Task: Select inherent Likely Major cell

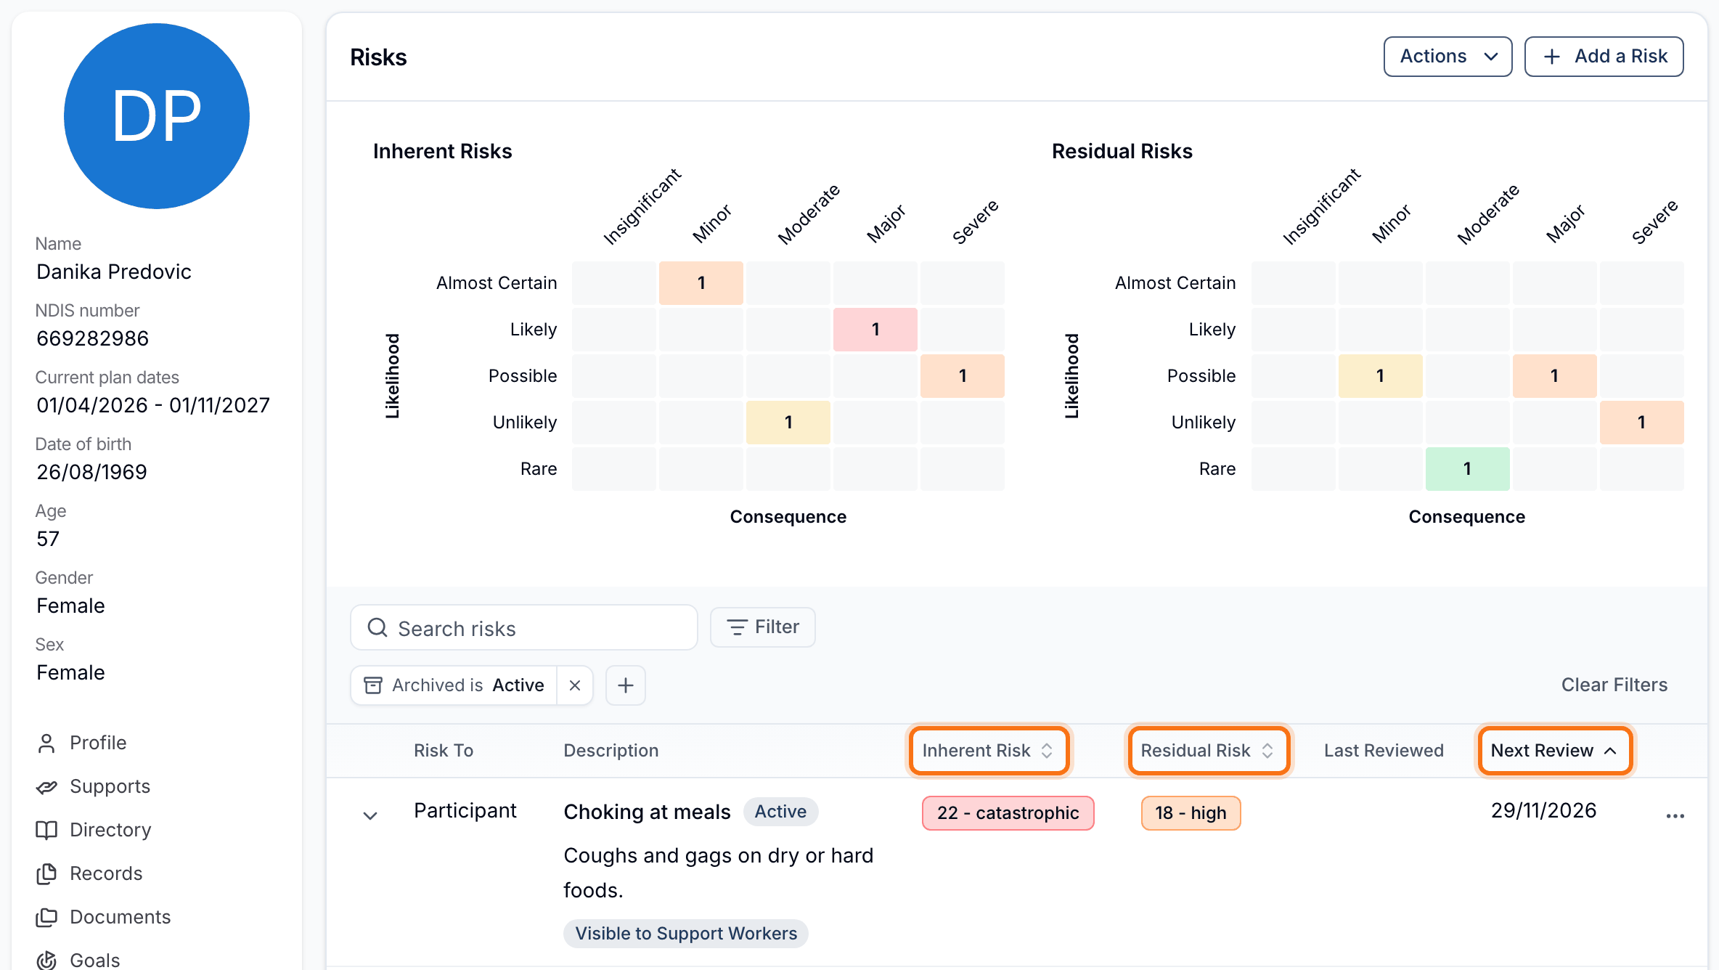Action: point(875,330)
